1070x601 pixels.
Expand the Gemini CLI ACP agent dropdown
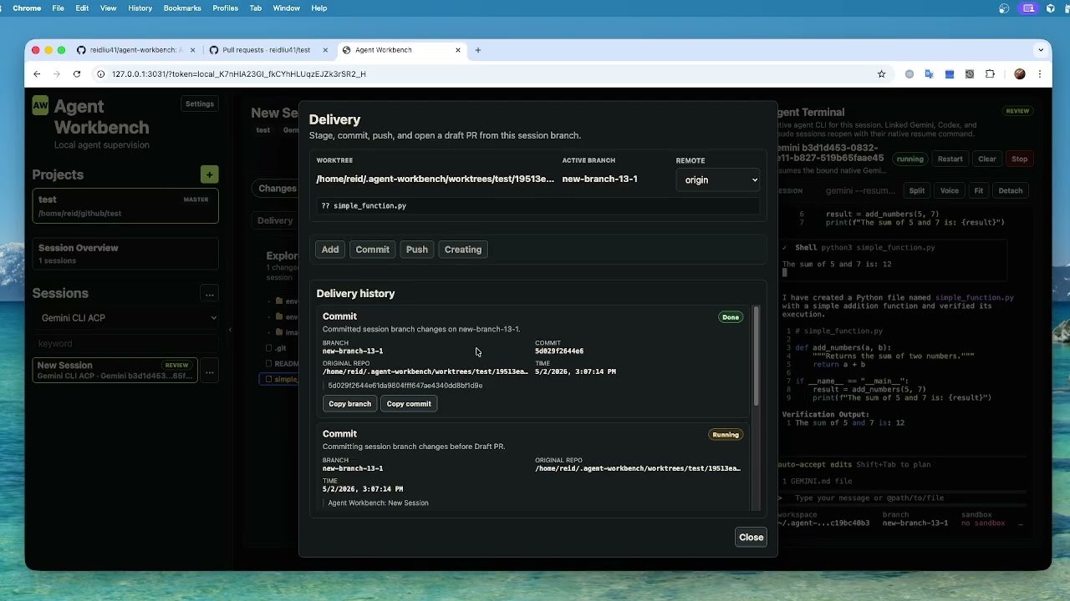[x=125, y=318]
